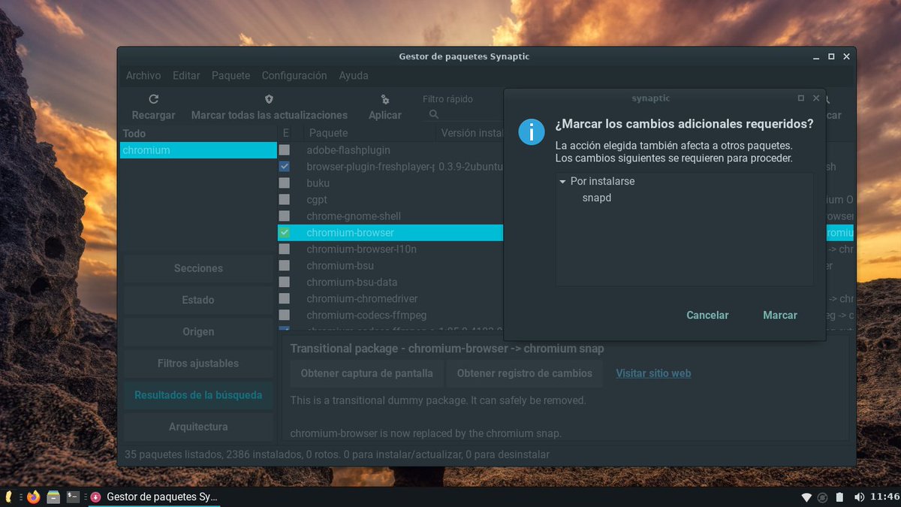Toggle the cgpt package checkbox
The image size is (901, 507).
pyautogui.click(x=285, y=200)
